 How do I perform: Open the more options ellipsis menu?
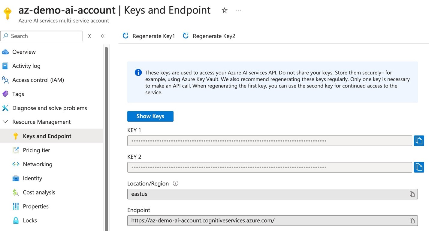238,10
